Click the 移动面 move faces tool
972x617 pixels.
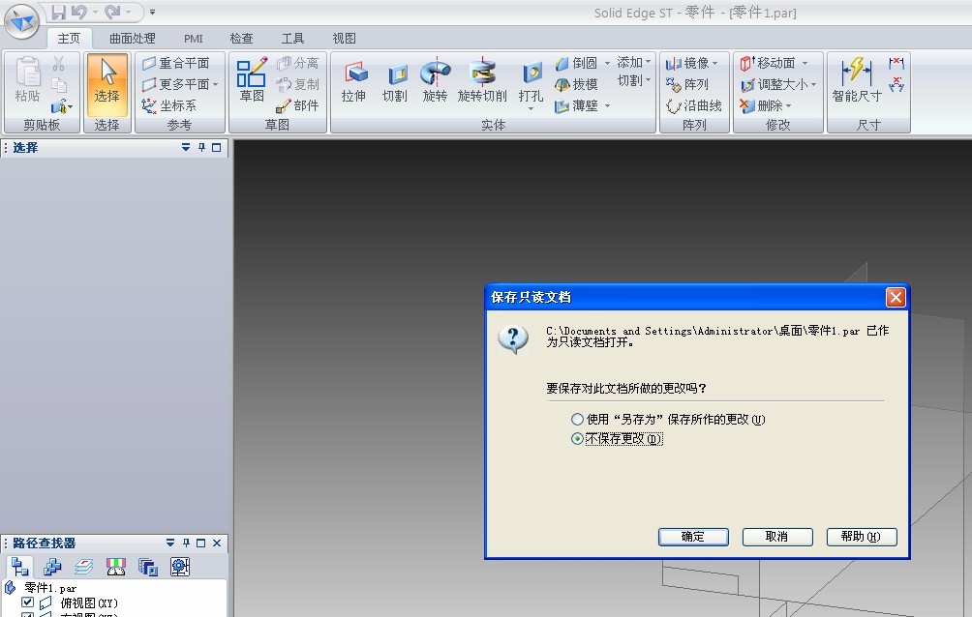[768, 63]
